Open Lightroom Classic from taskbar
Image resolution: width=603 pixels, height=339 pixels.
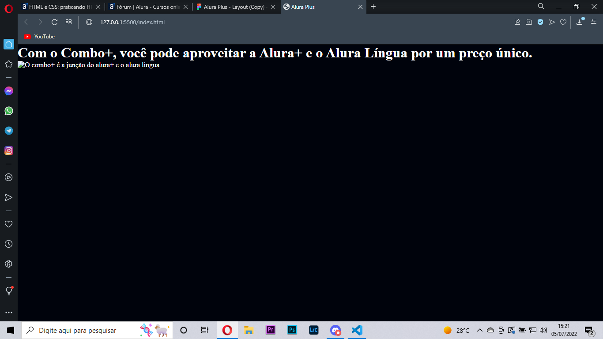(314, 330)
